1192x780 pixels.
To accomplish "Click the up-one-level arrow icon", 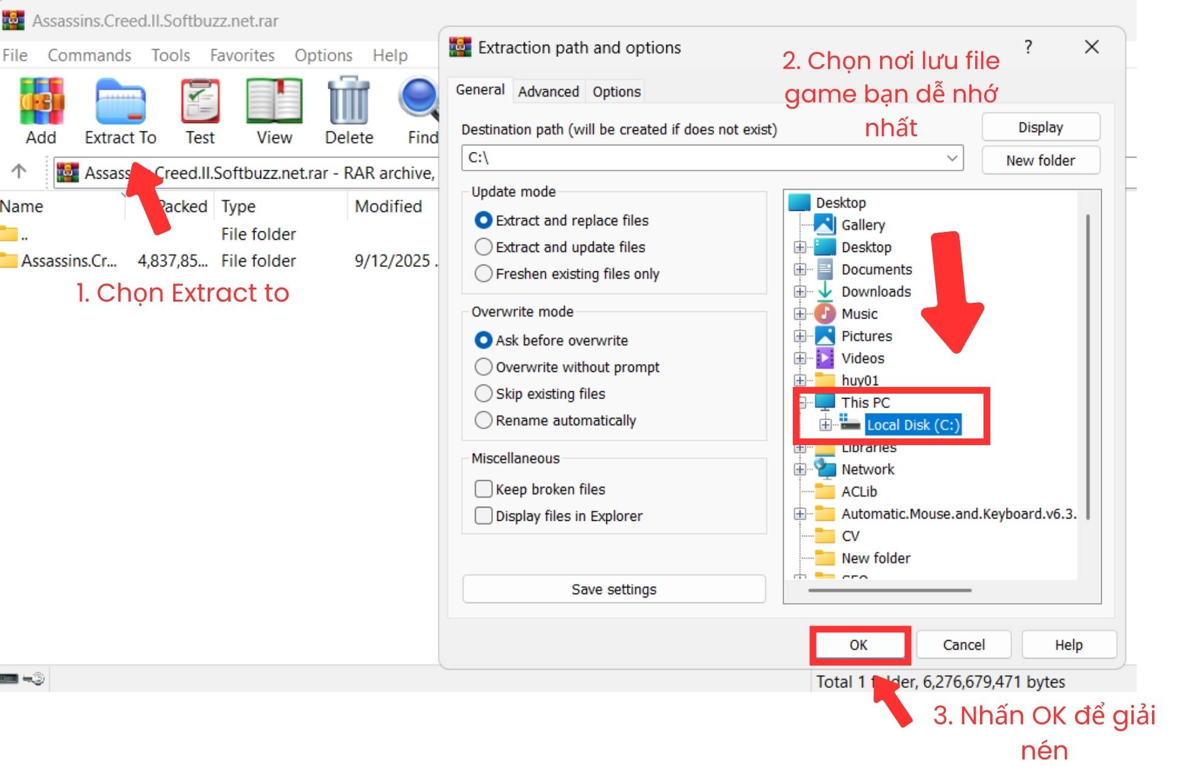I will 19,172.
